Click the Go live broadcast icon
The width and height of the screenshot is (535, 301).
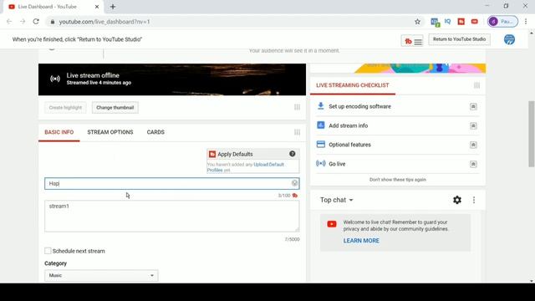[x=320, y=164]
